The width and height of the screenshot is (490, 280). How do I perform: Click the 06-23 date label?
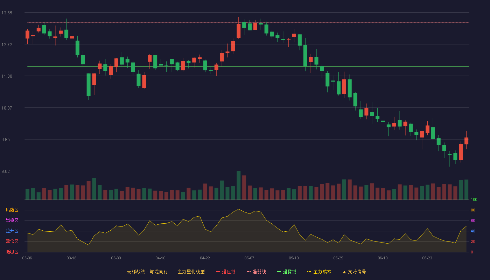(427, 258)
